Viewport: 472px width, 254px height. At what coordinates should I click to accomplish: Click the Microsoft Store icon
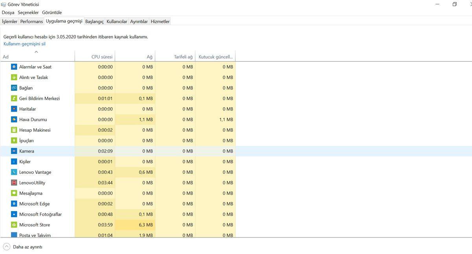point(14,225)
